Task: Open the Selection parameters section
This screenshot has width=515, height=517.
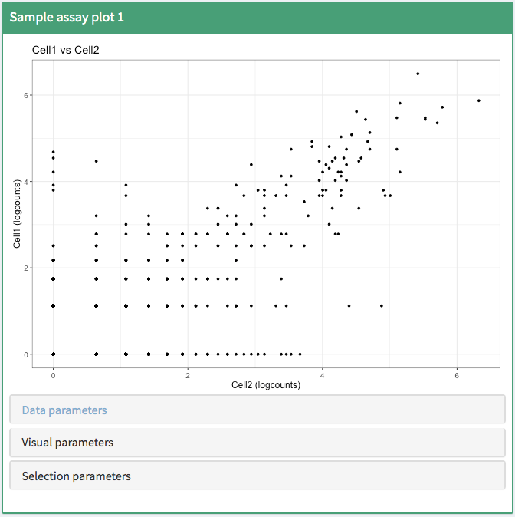Action: pyautogui.click(x=76, y=476)
